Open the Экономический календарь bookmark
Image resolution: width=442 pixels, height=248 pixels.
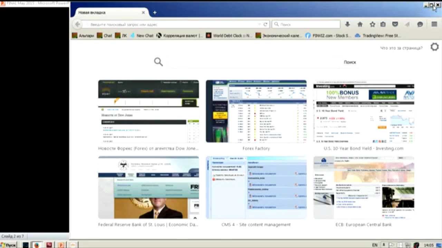click(279, 35)
